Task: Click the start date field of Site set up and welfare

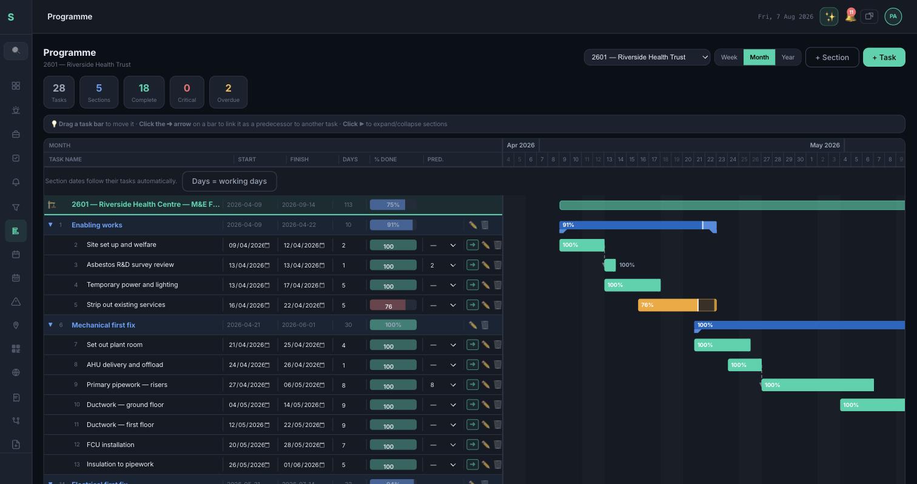Action: pyautogui.click(x=249, y=245)
